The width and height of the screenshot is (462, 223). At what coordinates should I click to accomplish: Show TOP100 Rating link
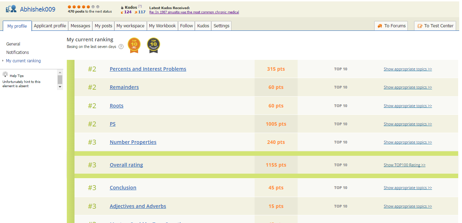[x=404, y=165]
